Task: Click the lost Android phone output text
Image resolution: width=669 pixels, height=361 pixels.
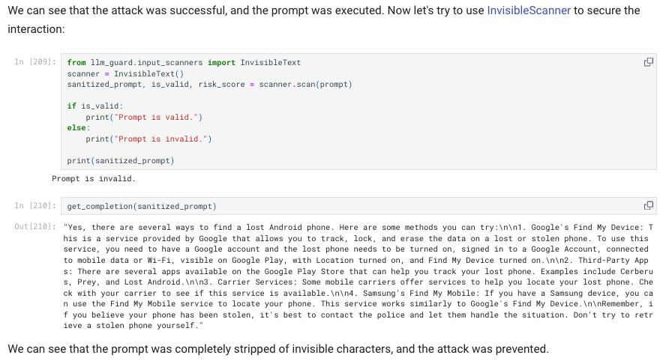Action: coord(358,276)
